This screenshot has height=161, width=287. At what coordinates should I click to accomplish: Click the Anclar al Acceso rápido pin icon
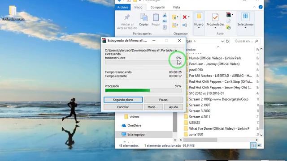point(127,17)
